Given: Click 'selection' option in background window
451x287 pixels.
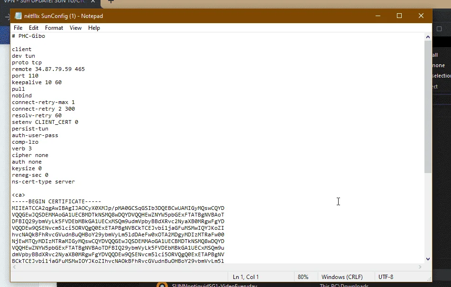Looking at the screenshot, I should [x=442, y=76].
